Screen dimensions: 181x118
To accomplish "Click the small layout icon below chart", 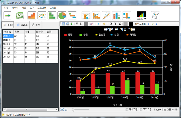I will pyautogui.click(x=66, y=110).
